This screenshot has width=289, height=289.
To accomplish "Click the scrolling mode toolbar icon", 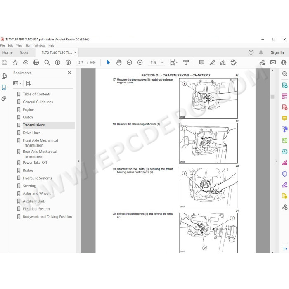I will coord(186,62).
